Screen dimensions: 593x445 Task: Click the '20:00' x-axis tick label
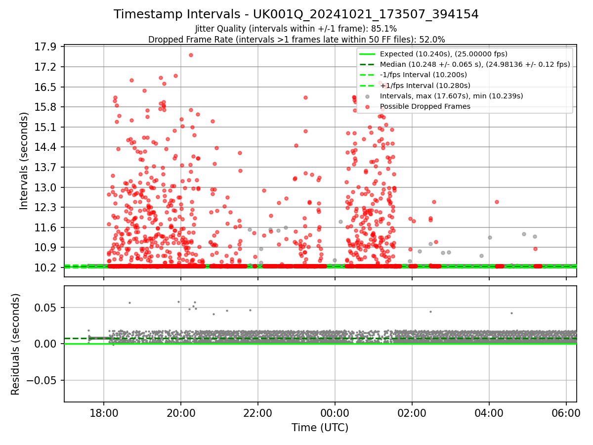click(180, 413)
